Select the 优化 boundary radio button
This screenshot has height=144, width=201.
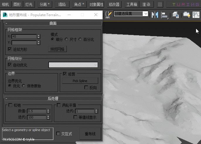(9, 86)
